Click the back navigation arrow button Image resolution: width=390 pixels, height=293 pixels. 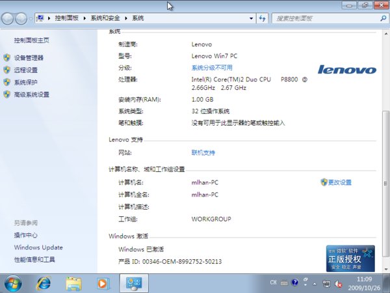(8, 18)
